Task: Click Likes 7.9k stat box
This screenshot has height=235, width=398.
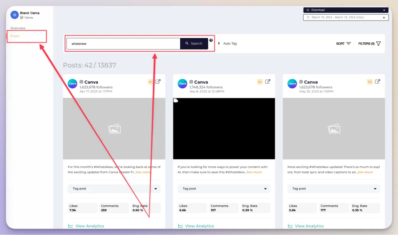Action: click(x=83, y=208)
